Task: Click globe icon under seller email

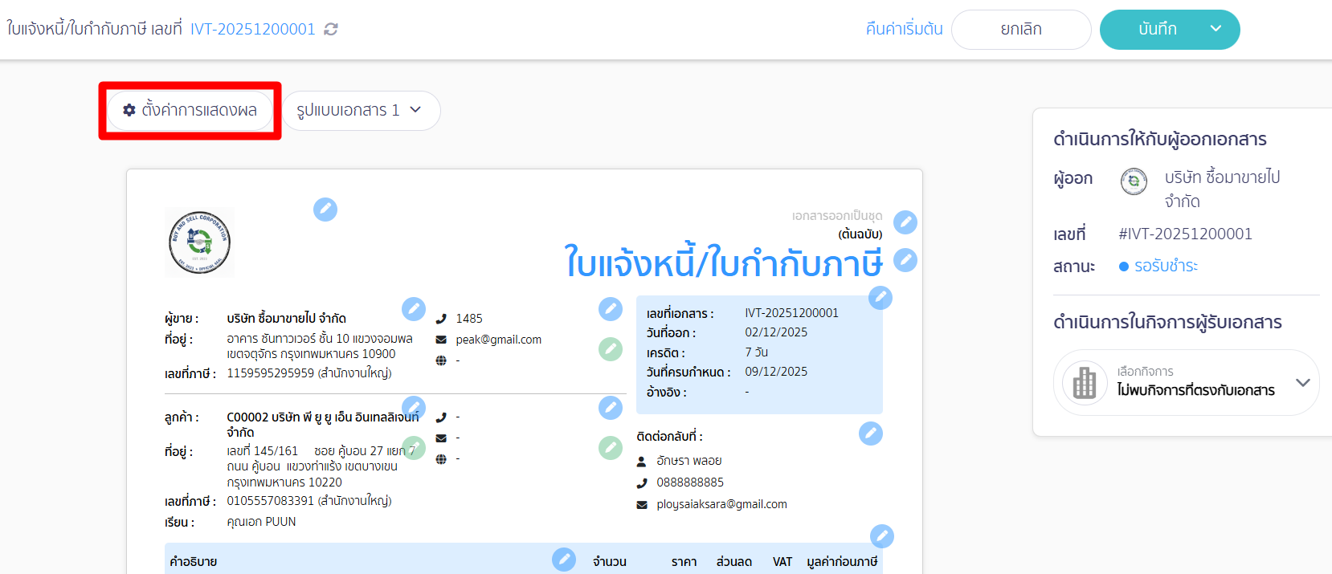Action: (441, 360)
